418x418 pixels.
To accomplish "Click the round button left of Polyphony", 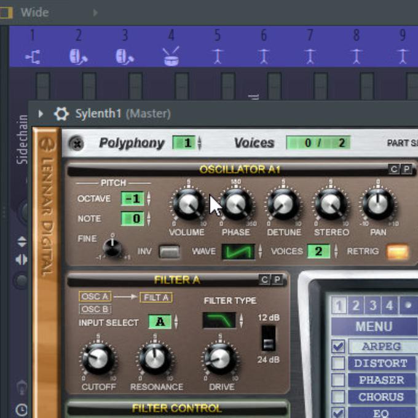I will click(x=76, y=143).
